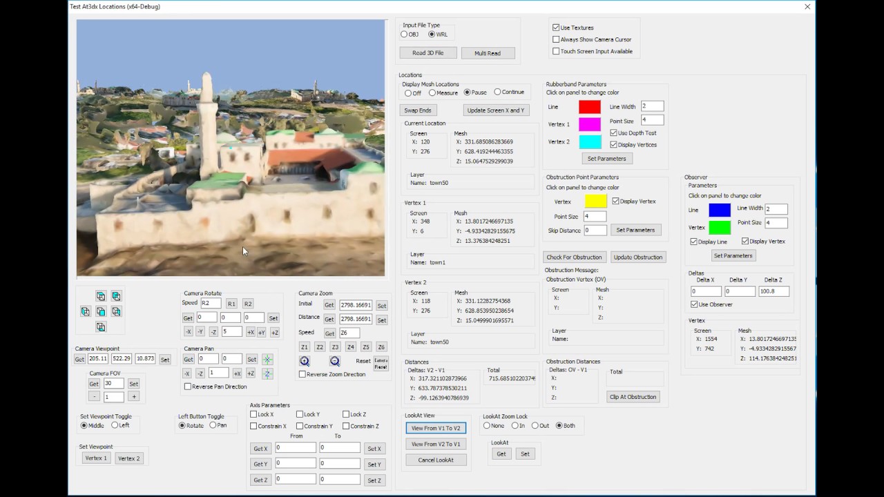Click the rubberband Line Width input field
This screenshot has width=884, height=497.
click(x=652, y=106)
